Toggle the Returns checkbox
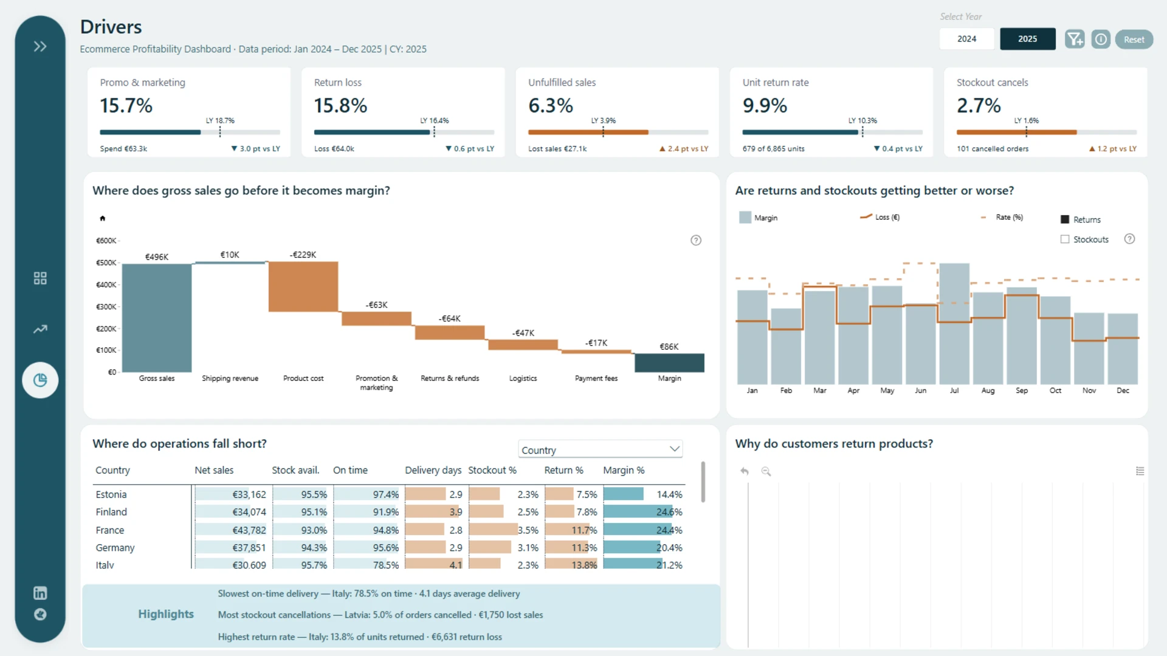 1065,220
